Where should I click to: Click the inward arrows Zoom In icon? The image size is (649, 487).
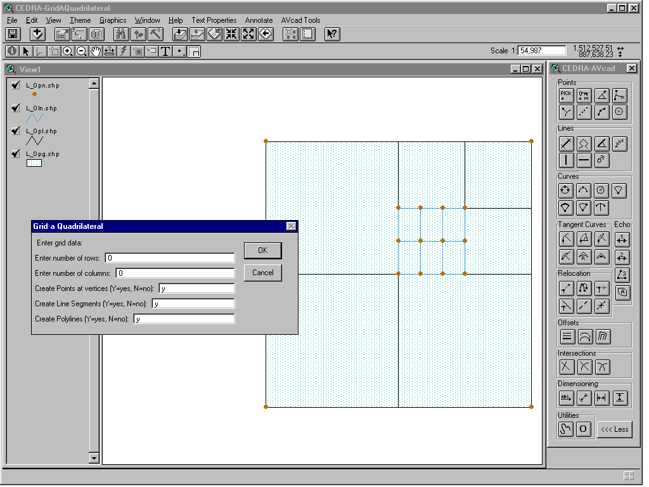231,34
